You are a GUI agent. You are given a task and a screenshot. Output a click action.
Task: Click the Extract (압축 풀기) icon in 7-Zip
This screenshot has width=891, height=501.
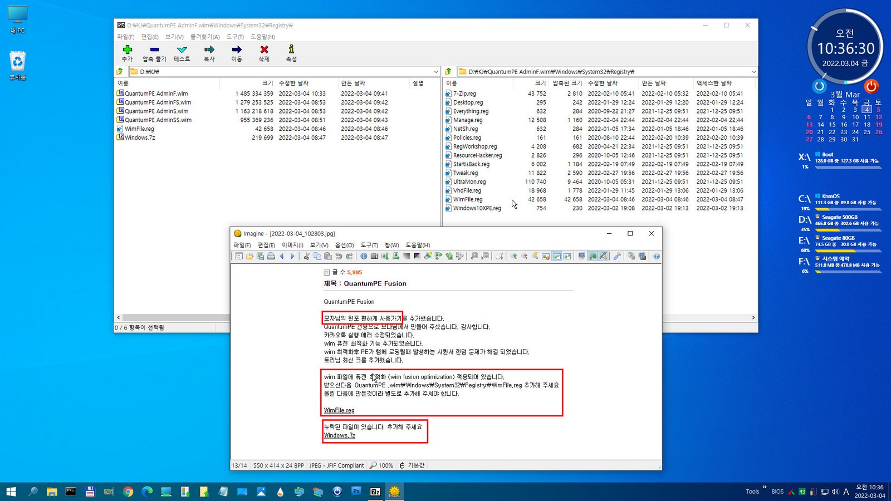pos(154,50)
